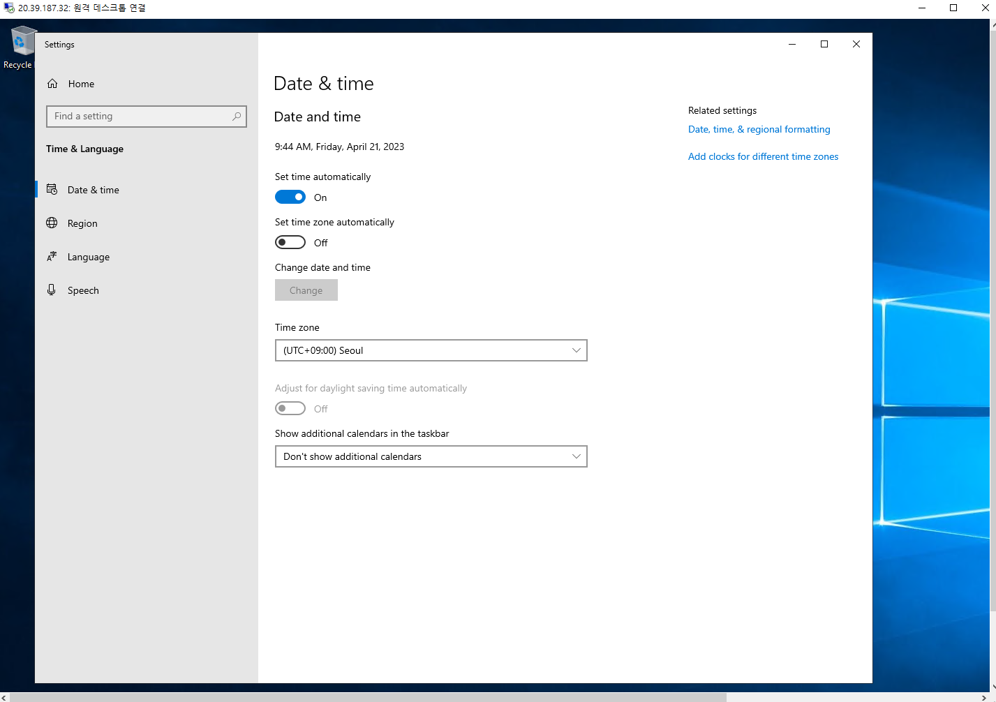Toggle daylight saving time adjustment switch
The height and width of the screenshot is (702, 996).
pyautogui.click(x=290, y=408)
